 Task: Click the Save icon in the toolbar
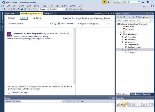click(x=22, y=9)
